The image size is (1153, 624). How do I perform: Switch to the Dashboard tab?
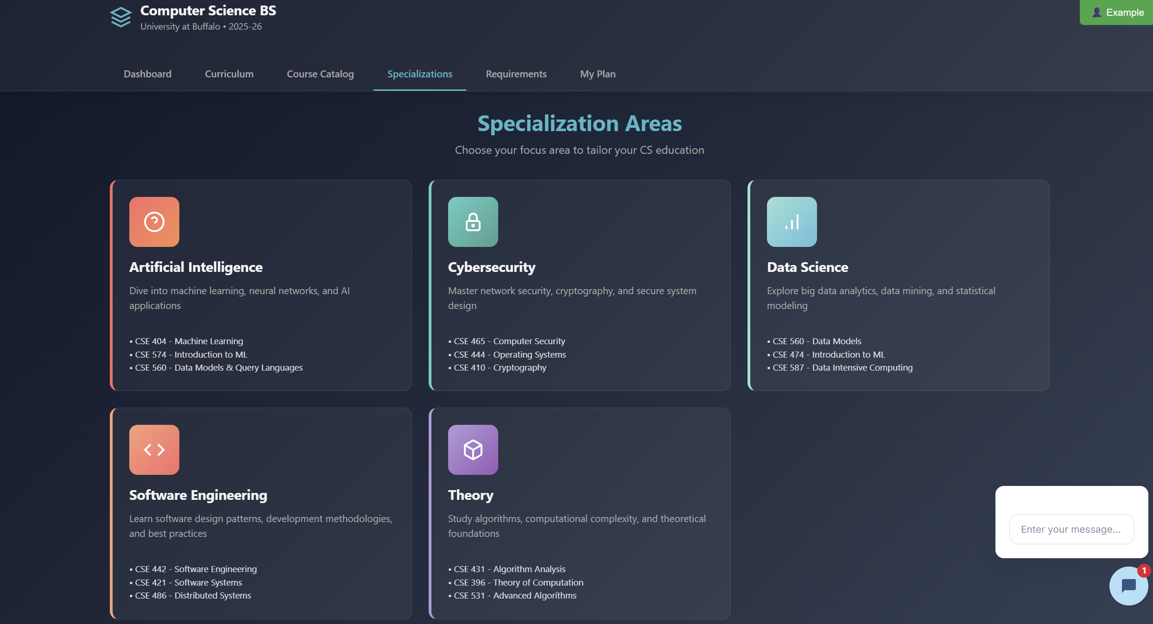coord(147,74)
